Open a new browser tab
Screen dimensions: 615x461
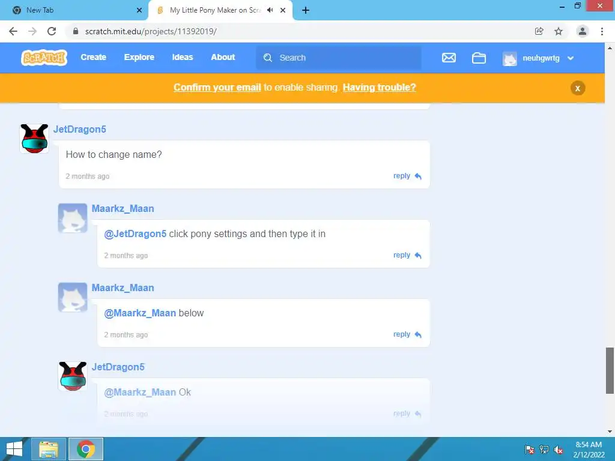tap(306, 10)
